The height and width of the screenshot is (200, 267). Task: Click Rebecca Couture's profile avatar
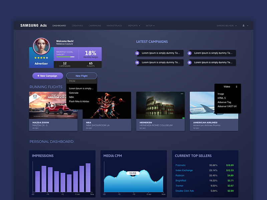pyautogui.click(x=41, y=46)
